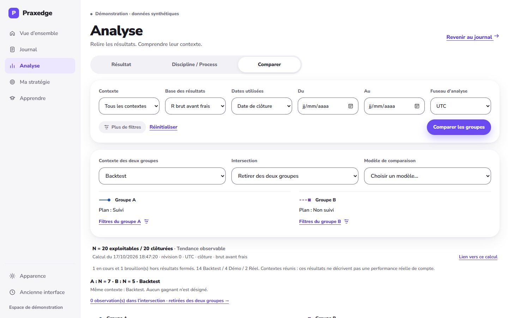Image resolution: width=508 pixels, height=318 pixels.
Task: Switch to Discipline / Process tab
Action: 194,65
